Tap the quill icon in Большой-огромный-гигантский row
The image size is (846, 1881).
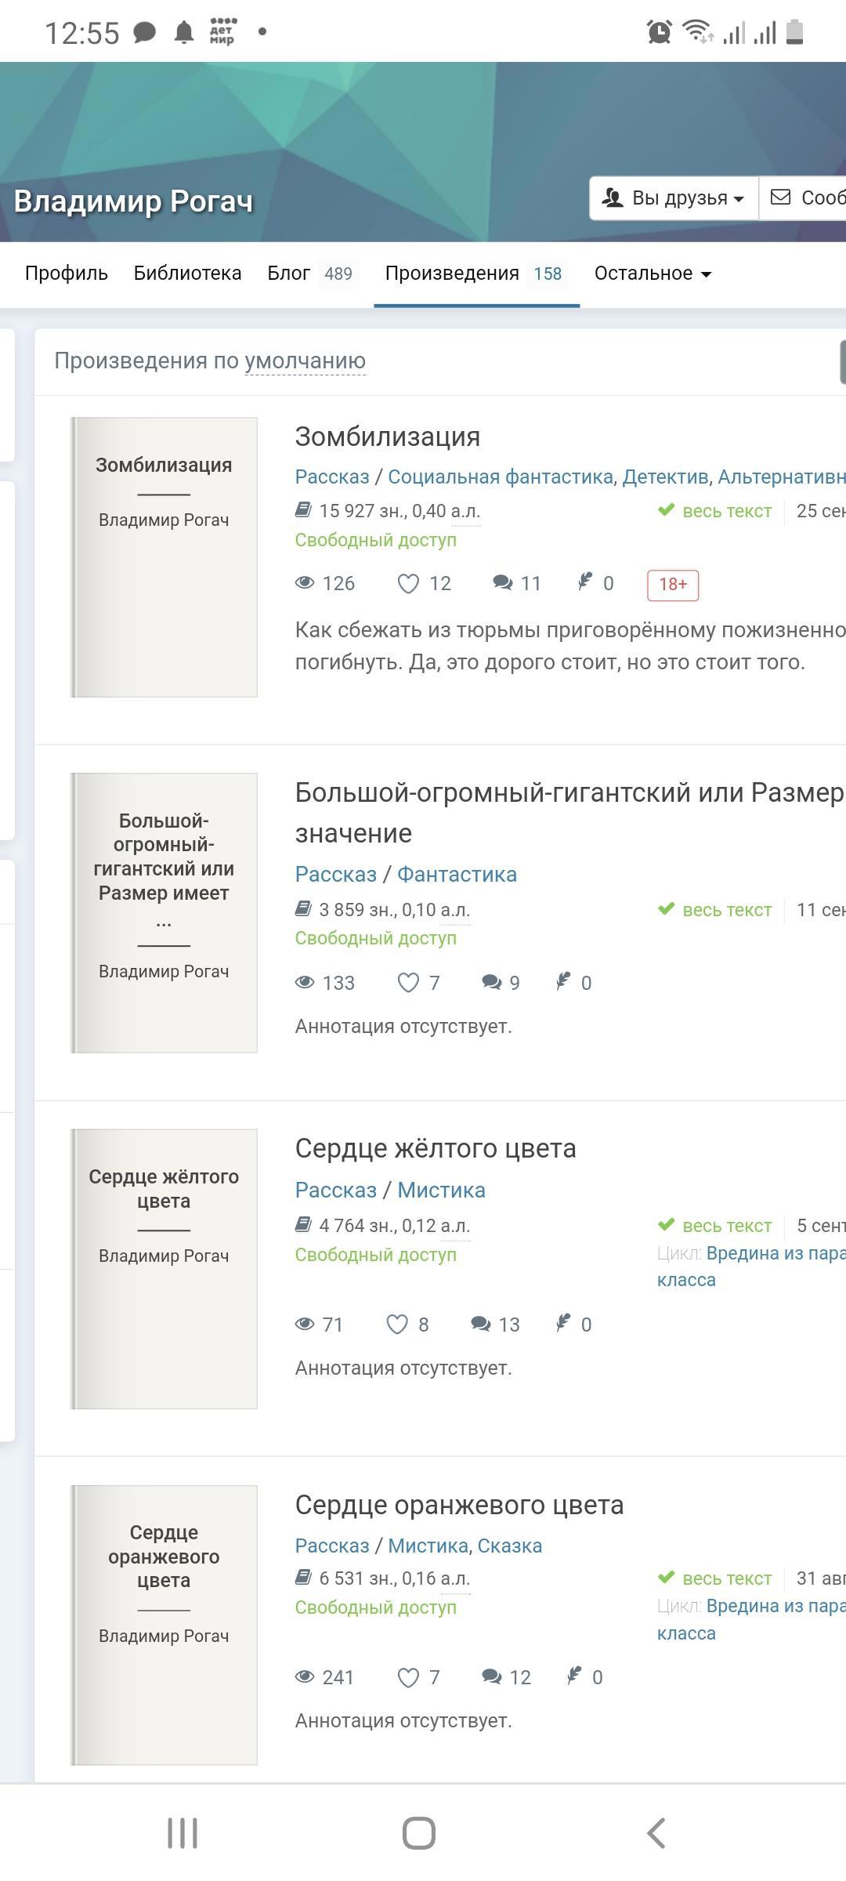pyautogui.click(x=562, y=981)
